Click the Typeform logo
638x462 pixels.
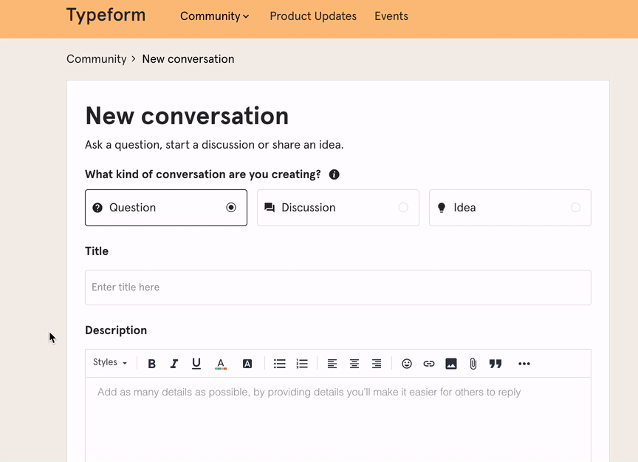pyautogui.click(x=106, y=16)
